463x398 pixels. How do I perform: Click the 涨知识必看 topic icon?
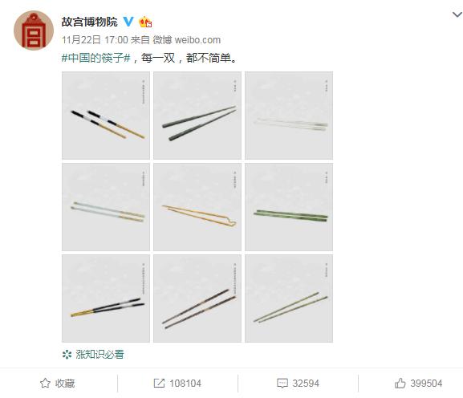67,355
